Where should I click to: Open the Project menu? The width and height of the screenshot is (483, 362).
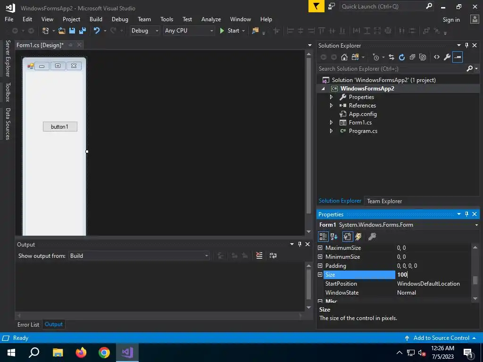pyautogui.click(x=71, y=19)
